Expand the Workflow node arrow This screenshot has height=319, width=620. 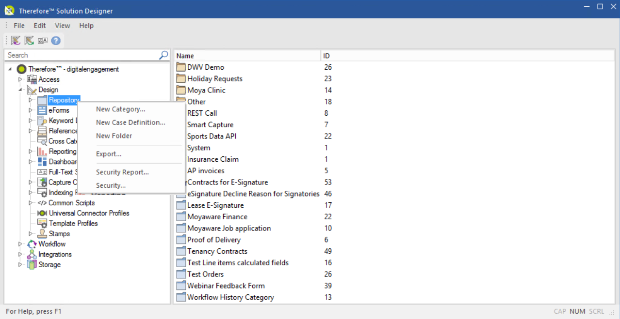[x=20, y=244]
